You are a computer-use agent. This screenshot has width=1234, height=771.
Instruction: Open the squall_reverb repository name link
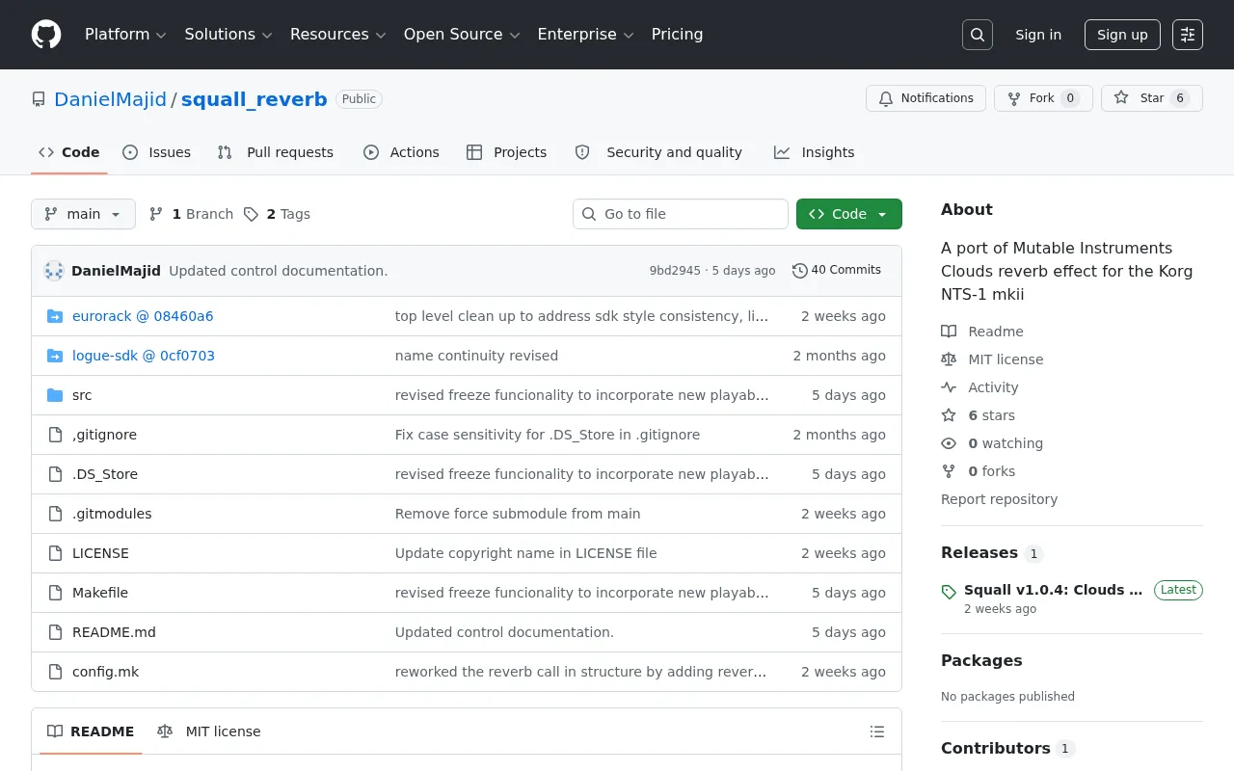point(255,99)
